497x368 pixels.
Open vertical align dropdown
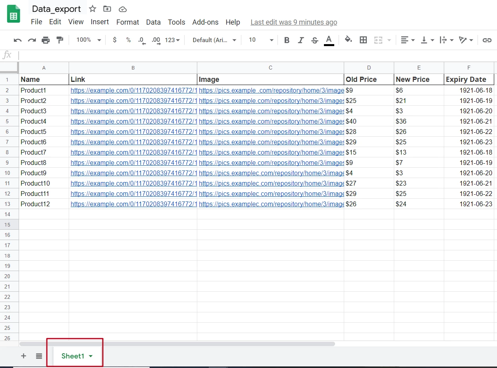[428, 40]
